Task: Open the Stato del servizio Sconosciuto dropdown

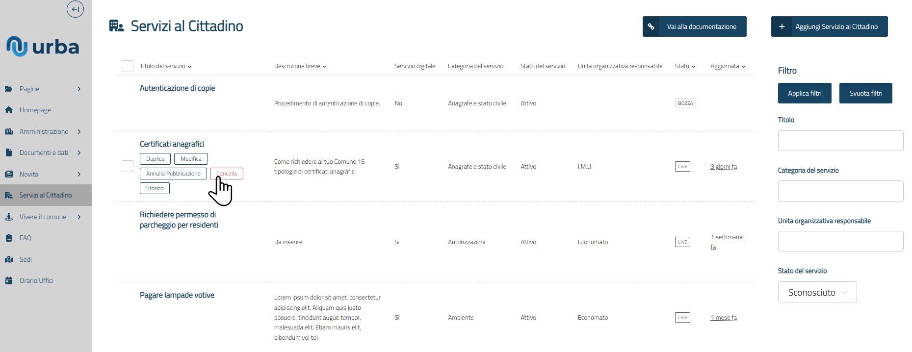Action: coord(817,292)
